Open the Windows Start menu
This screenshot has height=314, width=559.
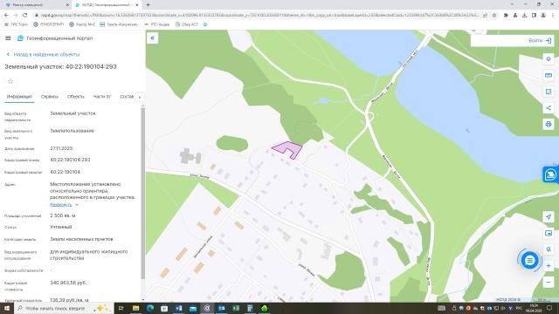click(7, 308)
